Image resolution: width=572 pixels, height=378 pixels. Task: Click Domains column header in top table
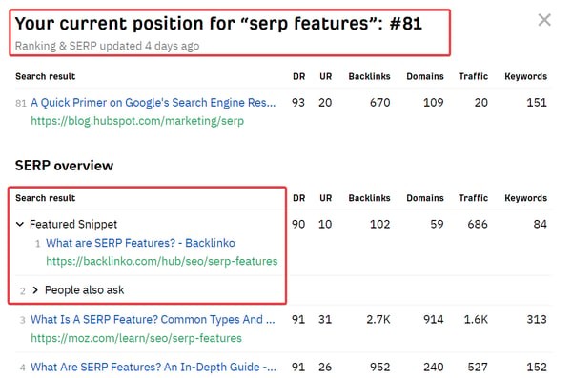[425, 76]
